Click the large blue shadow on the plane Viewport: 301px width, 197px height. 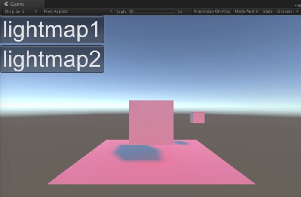click(138, 153)
